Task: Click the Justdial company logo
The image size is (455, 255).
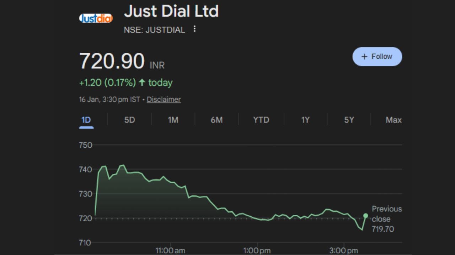Action: pos(96,18)
